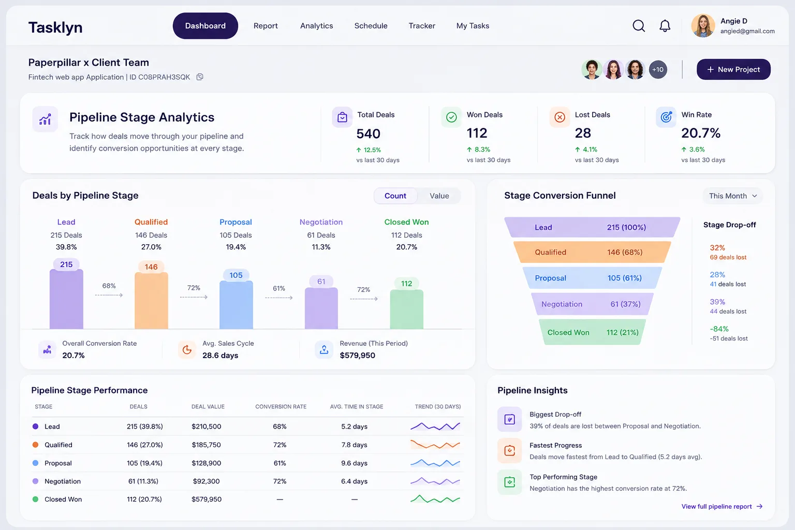Click the Negotiation funnel segment 61 (37%)

592,304
